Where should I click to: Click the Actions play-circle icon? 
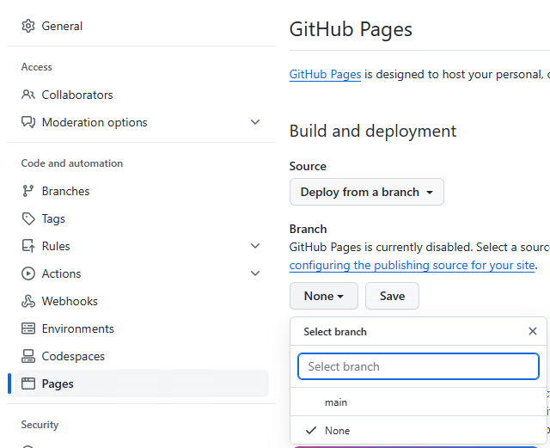tap(28, 273)
